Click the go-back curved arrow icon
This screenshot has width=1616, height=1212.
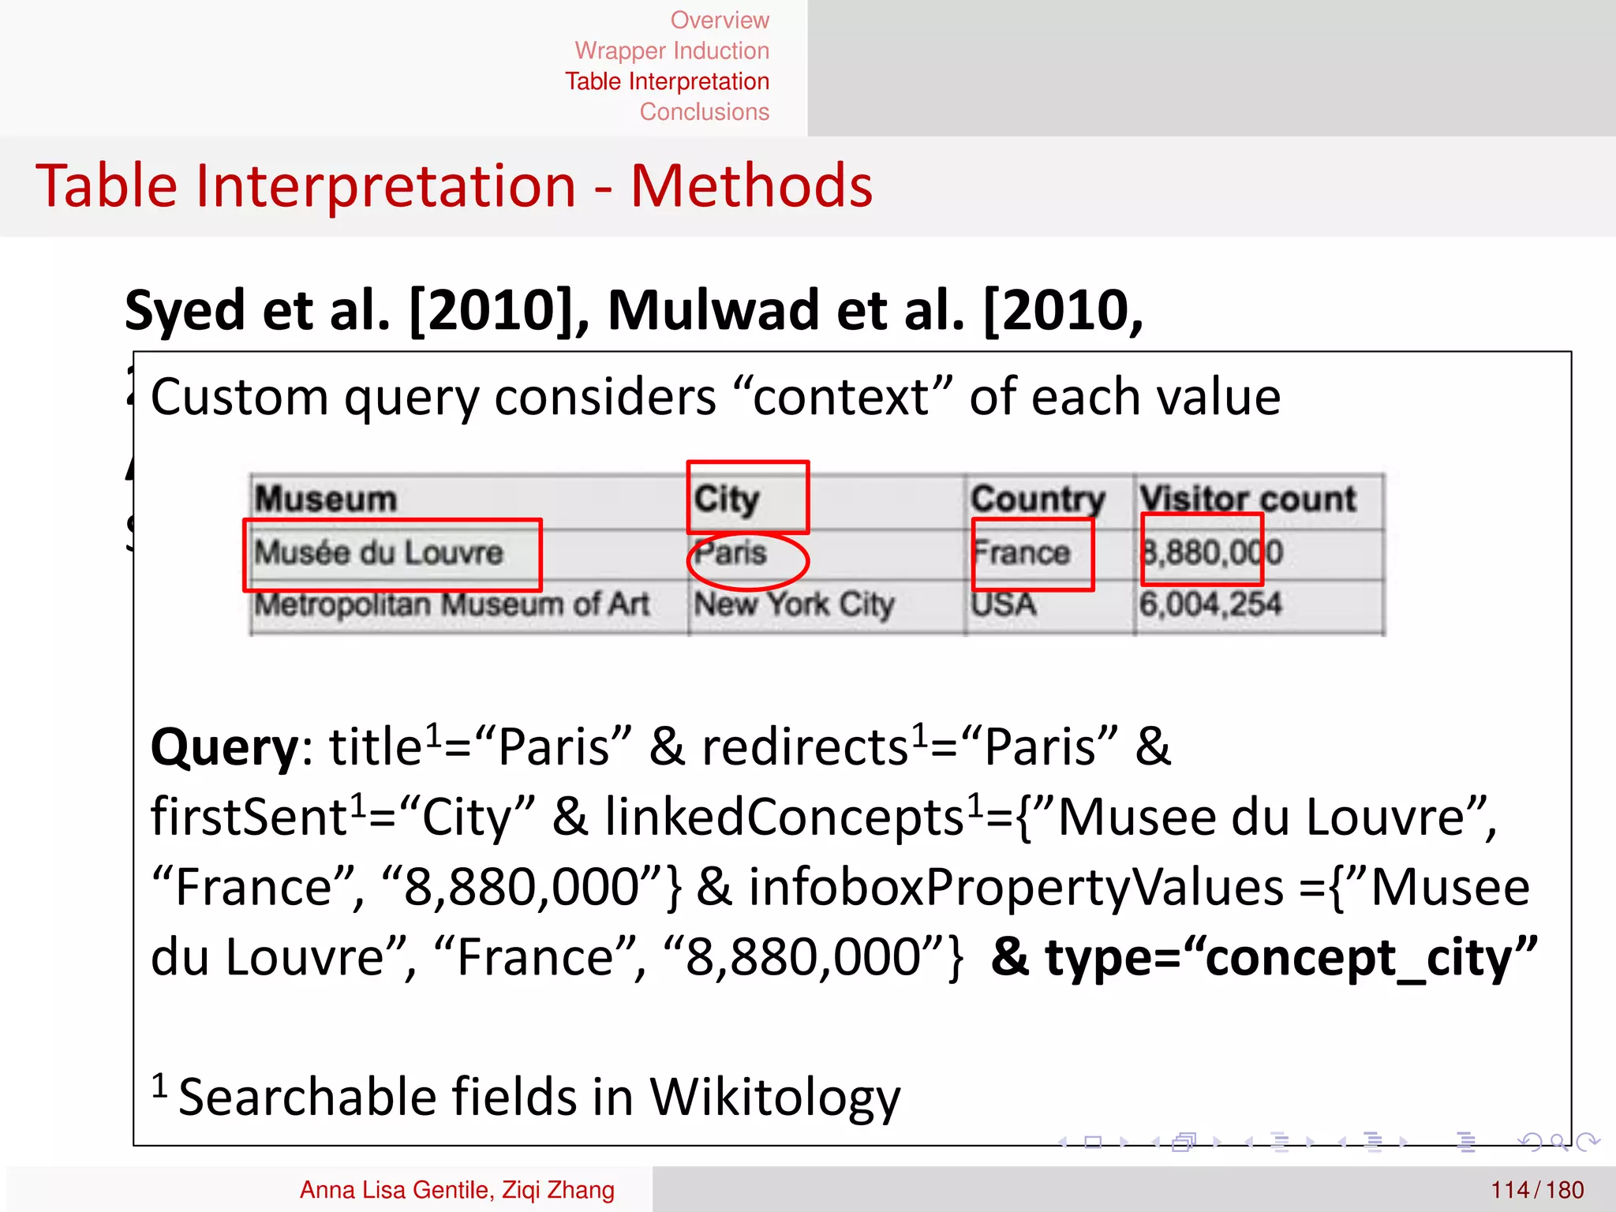1531,1142
